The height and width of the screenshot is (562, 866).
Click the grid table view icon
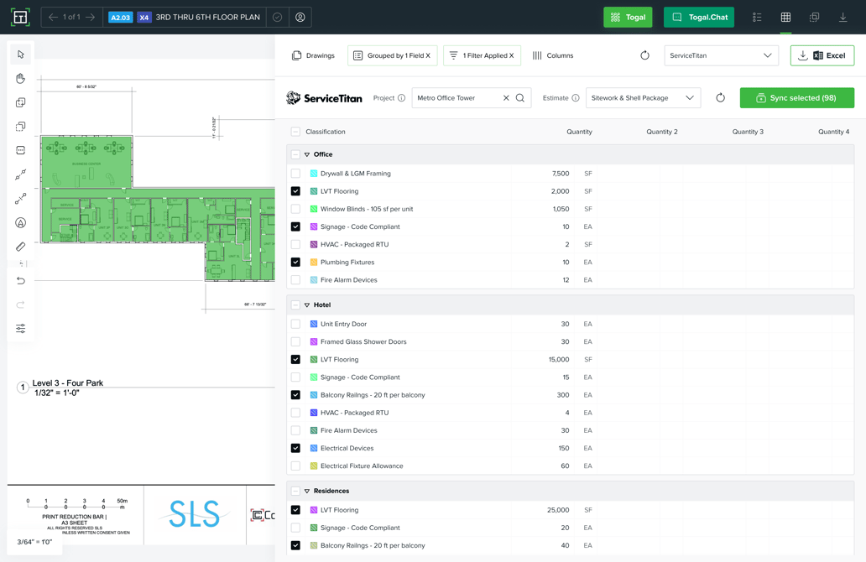785,18
